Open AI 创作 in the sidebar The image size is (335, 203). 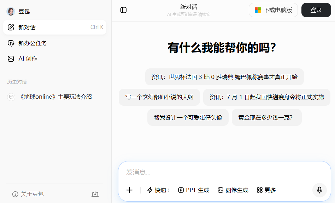click(55, 59)
